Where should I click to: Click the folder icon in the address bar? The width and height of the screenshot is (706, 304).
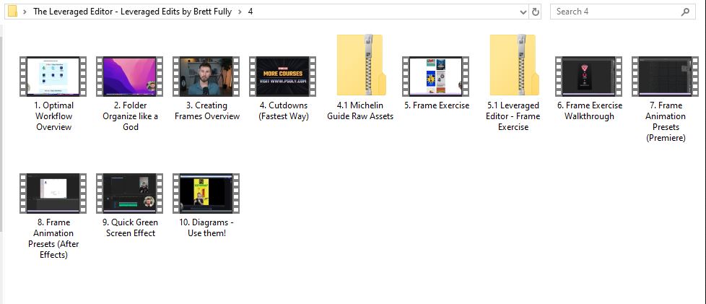click(x=12, y=12)
